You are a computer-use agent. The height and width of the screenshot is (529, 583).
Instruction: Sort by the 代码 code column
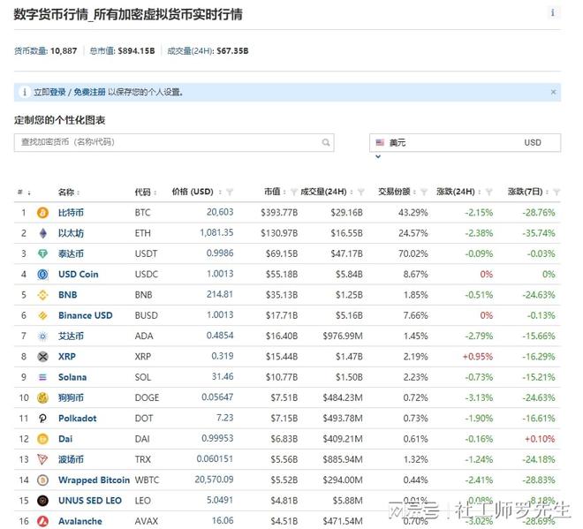pyautogui.click(x=146, y=193)
